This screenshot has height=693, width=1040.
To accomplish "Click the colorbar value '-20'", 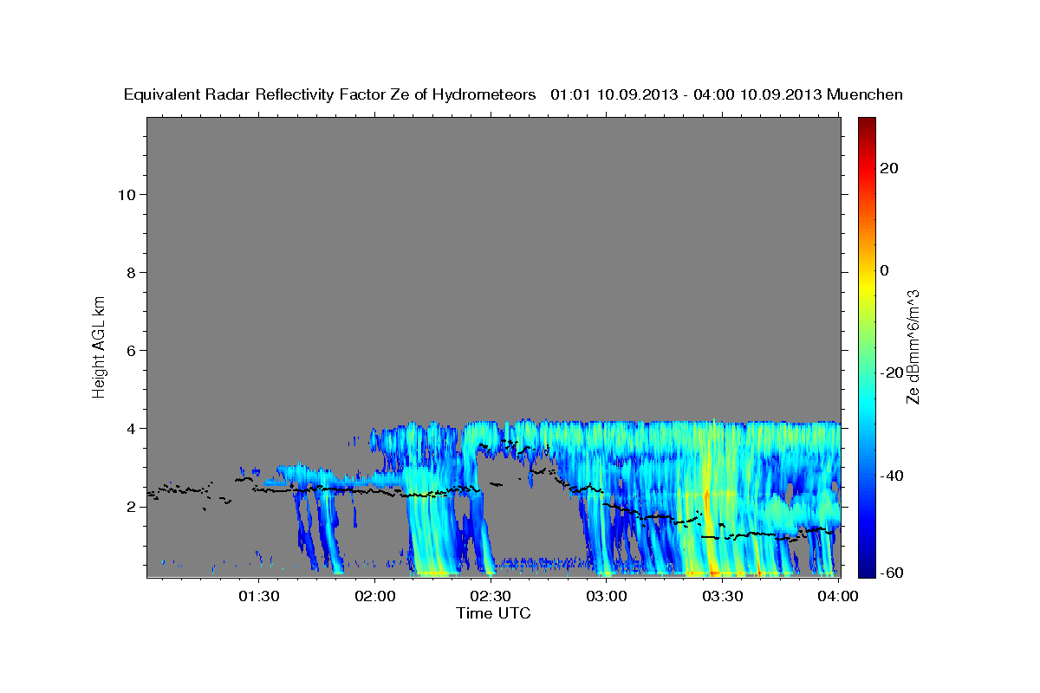I will tap(892, 372).
